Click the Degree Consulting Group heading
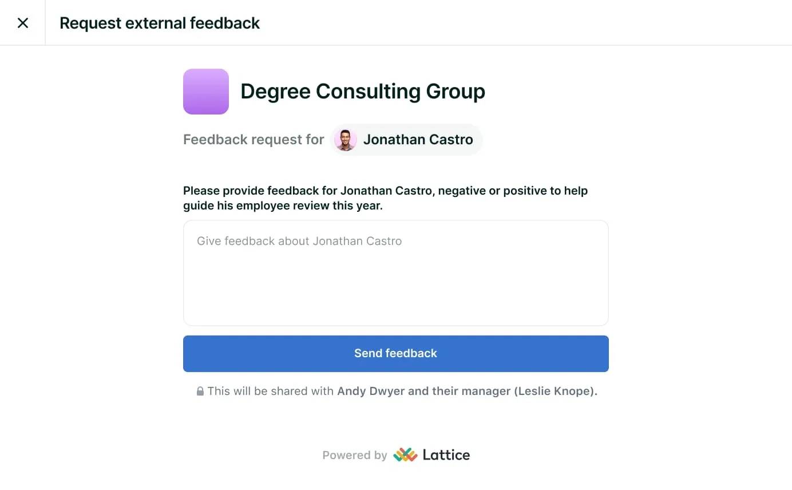Image resolution: width=792 pixels, height=490 pixels. [363, 92]
